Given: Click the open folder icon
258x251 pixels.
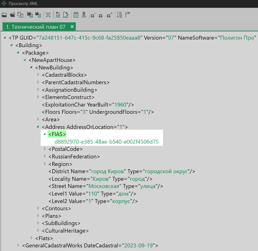Looking at the screenshot, I should click(12, 15).
